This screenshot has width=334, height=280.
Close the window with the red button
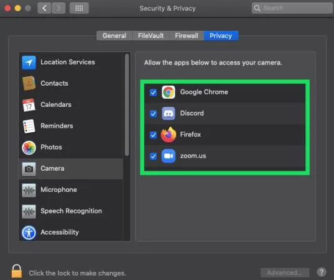pos(7,8)
